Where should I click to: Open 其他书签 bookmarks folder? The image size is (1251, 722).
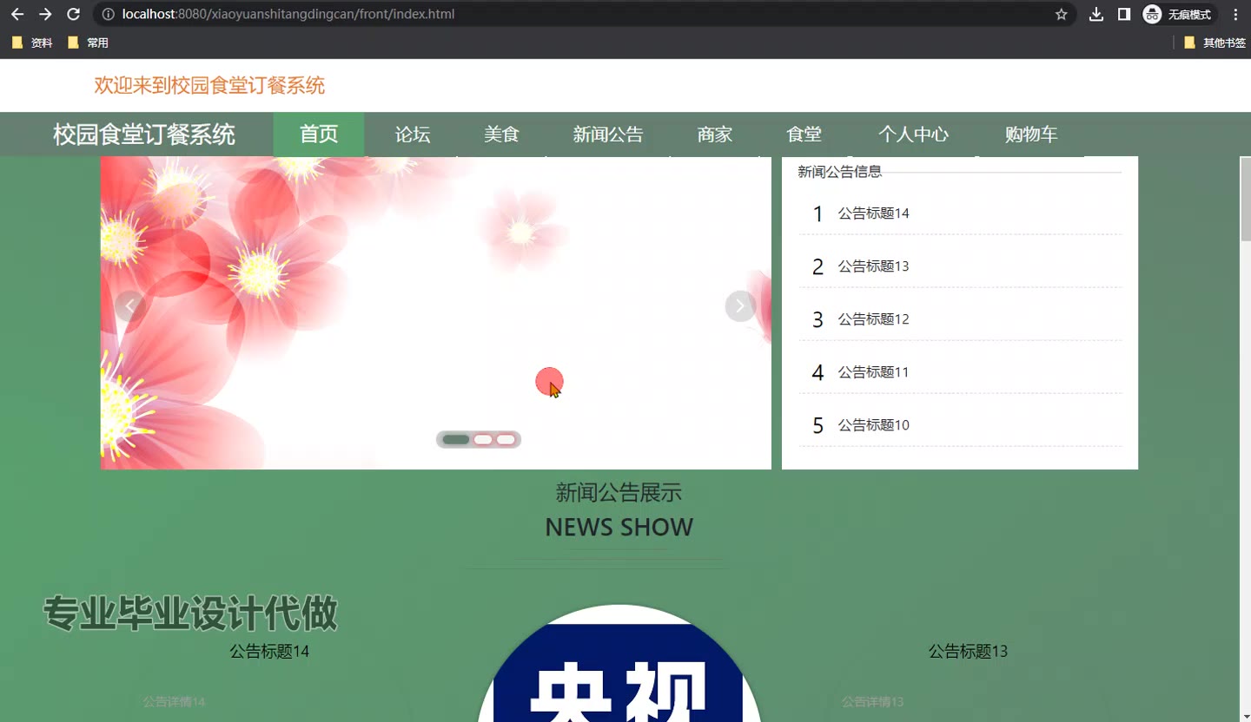click(x=1215, y=43)
